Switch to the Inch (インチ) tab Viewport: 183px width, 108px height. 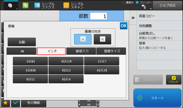[51, 51]
